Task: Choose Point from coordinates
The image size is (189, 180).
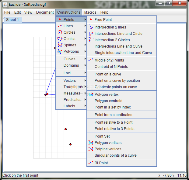Action: pos(121,115)
